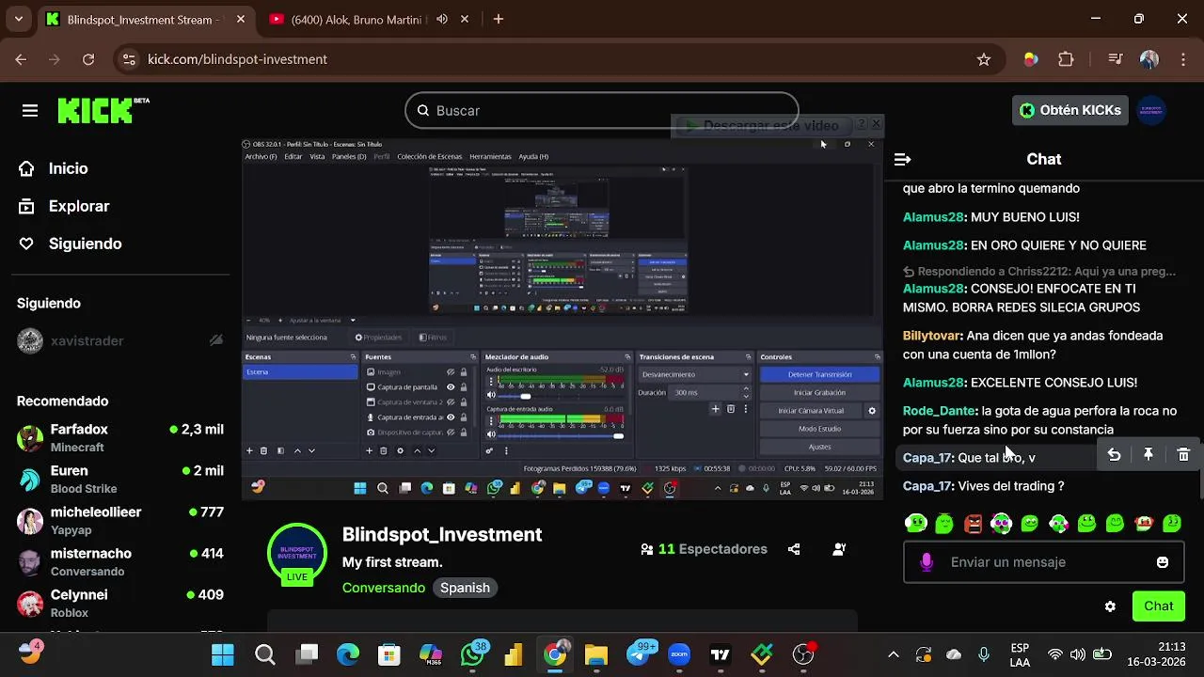Toggle lock on Captura de pantalla source

[x=464, y=386]
